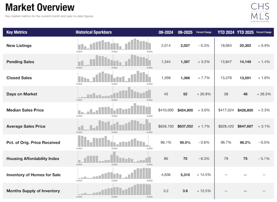Click the Housing Affordability Index sparkbar chart
The width and height of the screenshot is (277, 202).
pyautogui.click(x=114, y=158)
